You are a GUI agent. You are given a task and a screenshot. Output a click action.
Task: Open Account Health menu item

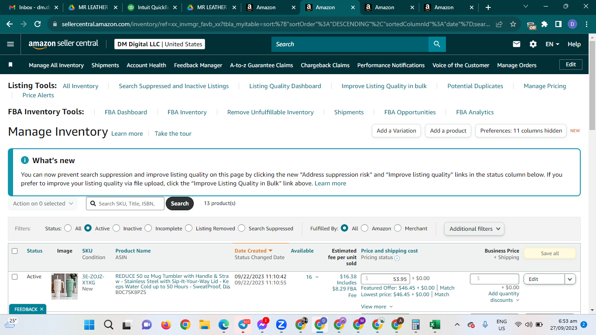(x=146, y=65)
